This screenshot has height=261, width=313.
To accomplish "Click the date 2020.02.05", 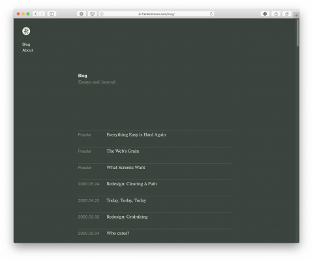I will 89,217.
